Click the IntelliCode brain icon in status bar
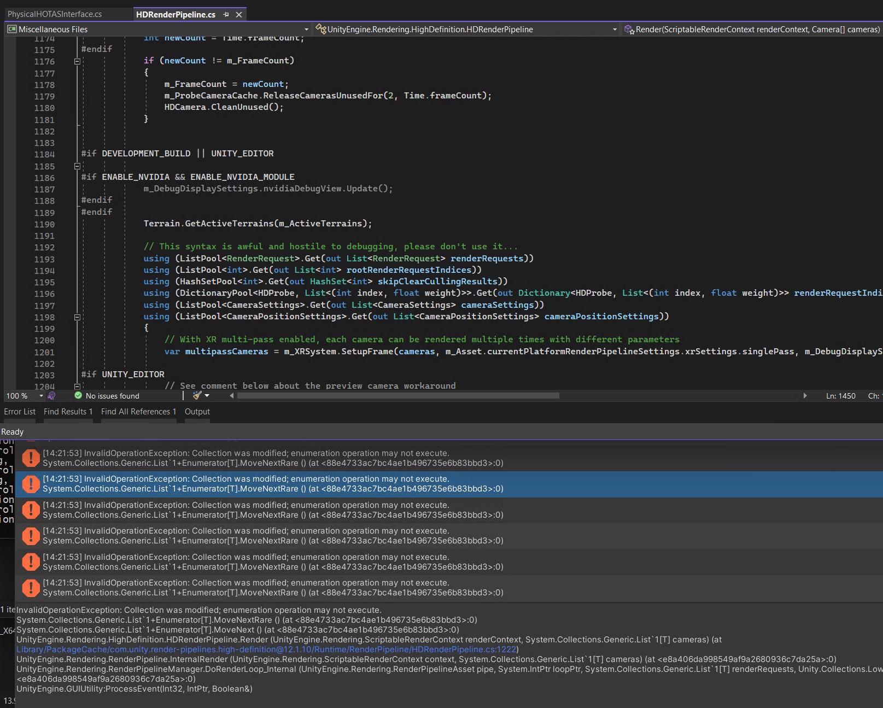The width and height of the screenshot is (883, 708). tap(52, 395)
